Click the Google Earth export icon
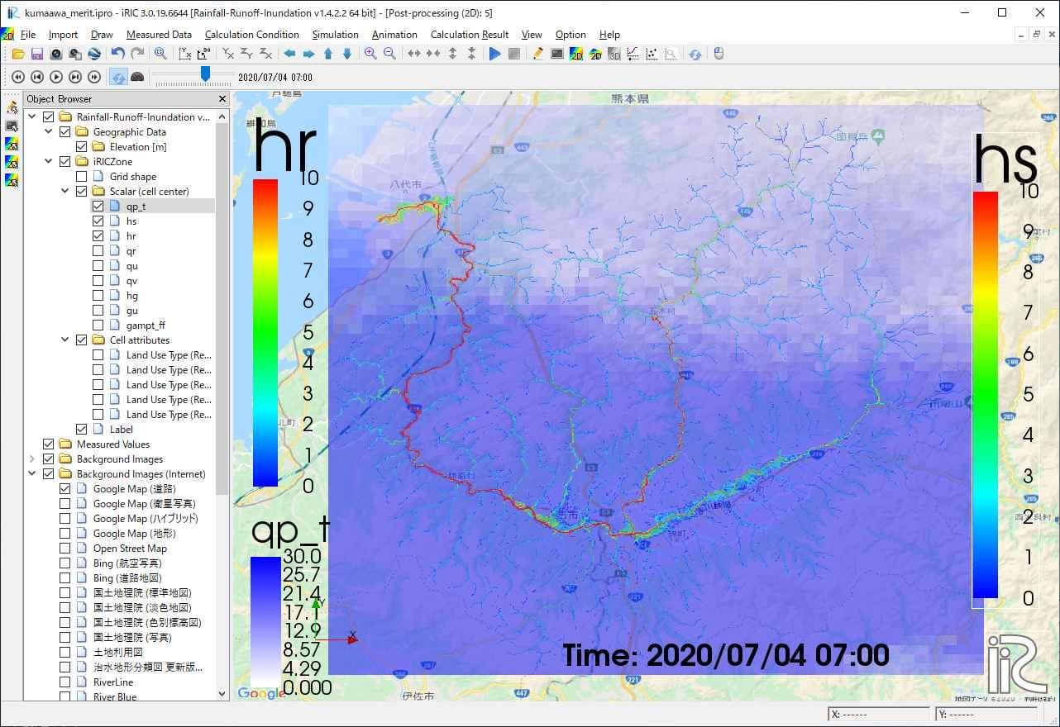 point(93,54)
